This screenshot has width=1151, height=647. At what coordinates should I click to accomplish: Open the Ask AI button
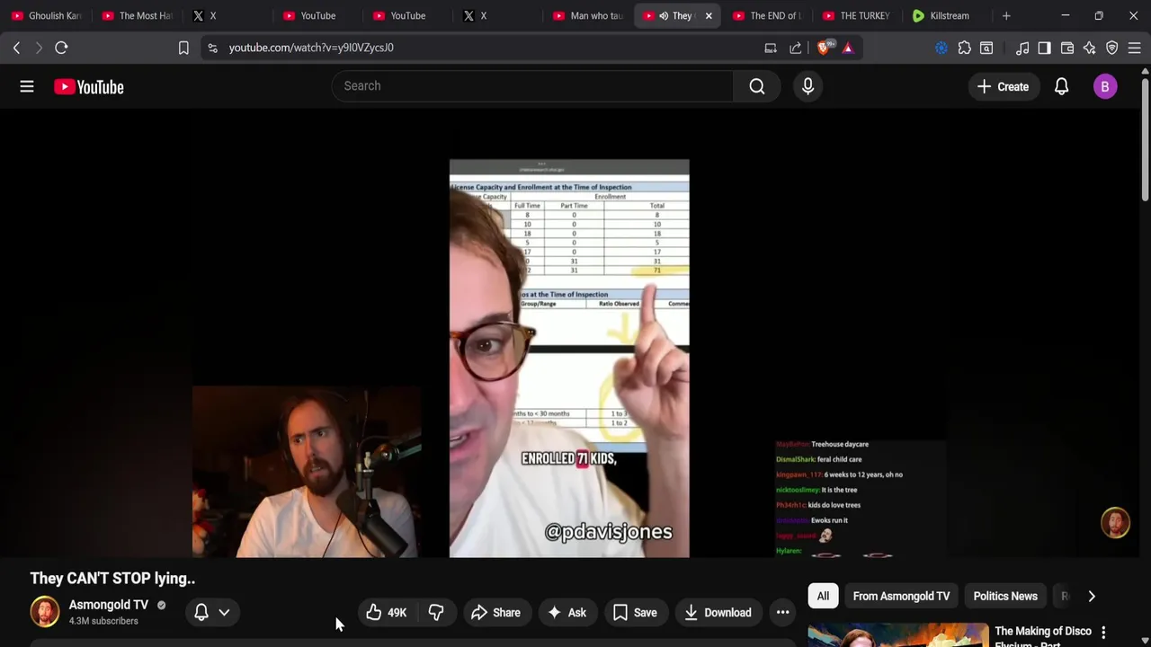tap(567, 613)
